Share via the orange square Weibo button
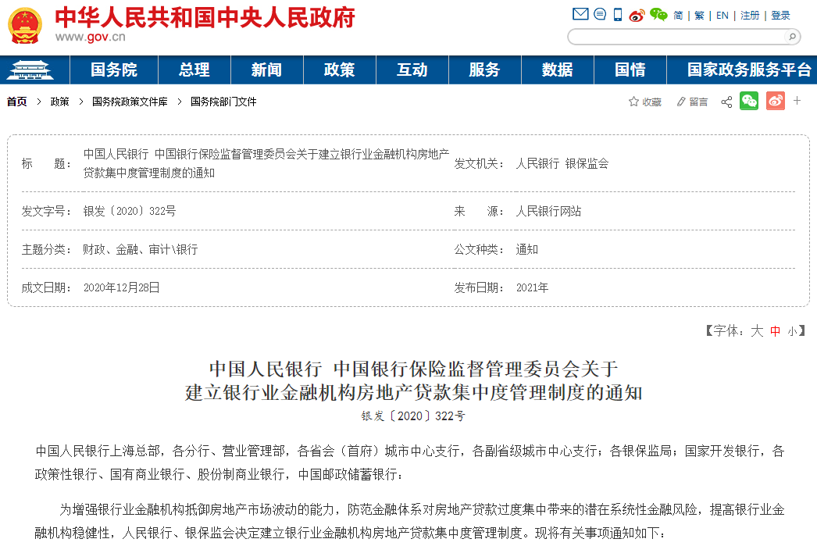 click(775, 102)
